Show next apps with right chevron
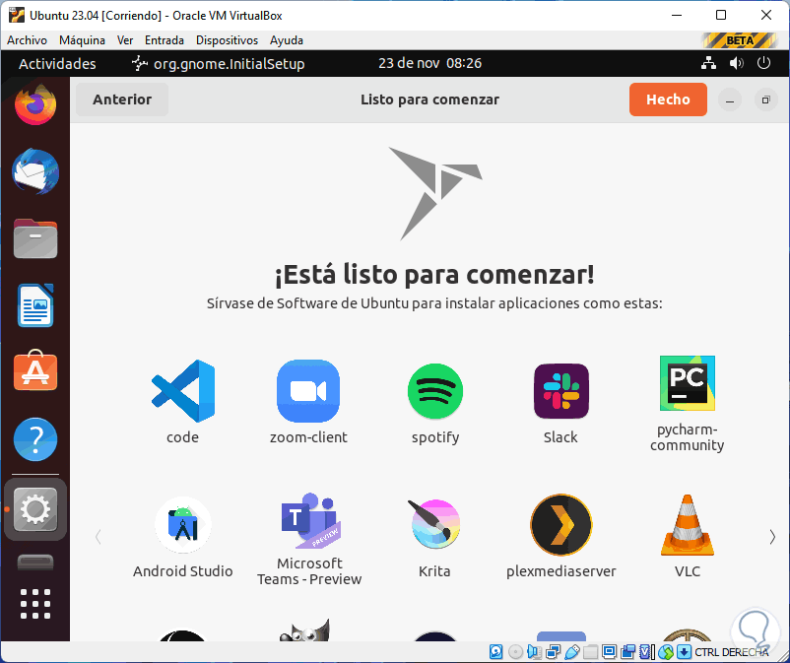The image size is (790, 663). 772,537
